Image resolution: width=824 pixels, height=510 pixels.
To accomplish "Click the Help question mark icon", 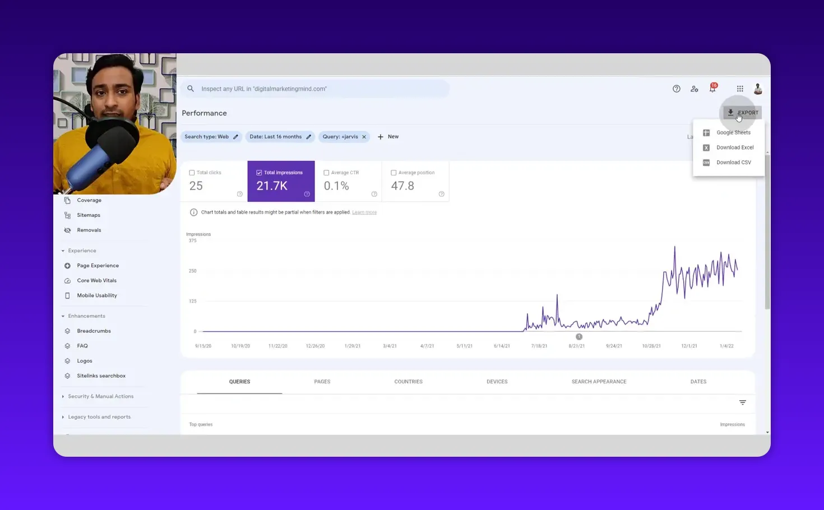I will [676, 89].
